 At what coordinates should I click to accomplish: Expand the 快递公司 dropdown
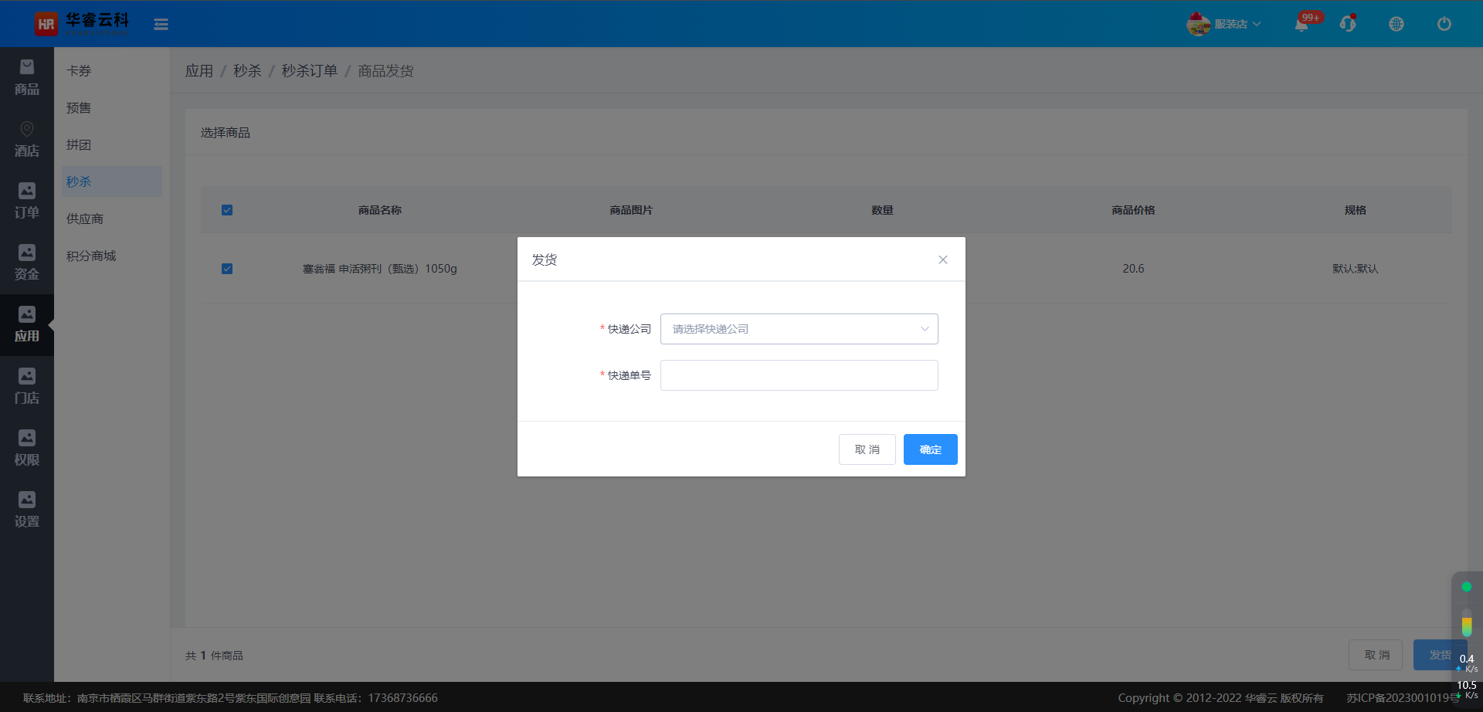tap(799, 329)
